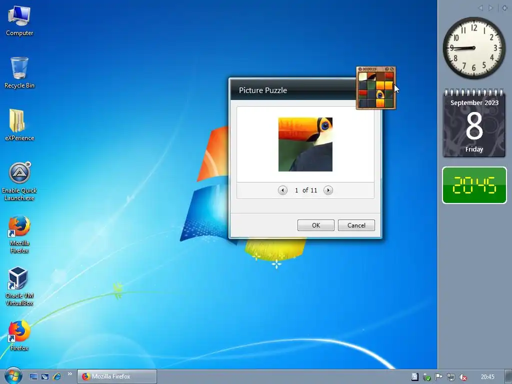Expand quick launch overflow chevron
The height and width of the screenshot is (384, 512).
coord(69,374)
